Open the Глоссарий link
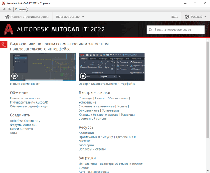This screenshot has width=210, height=173. click(x=86, y=145)
